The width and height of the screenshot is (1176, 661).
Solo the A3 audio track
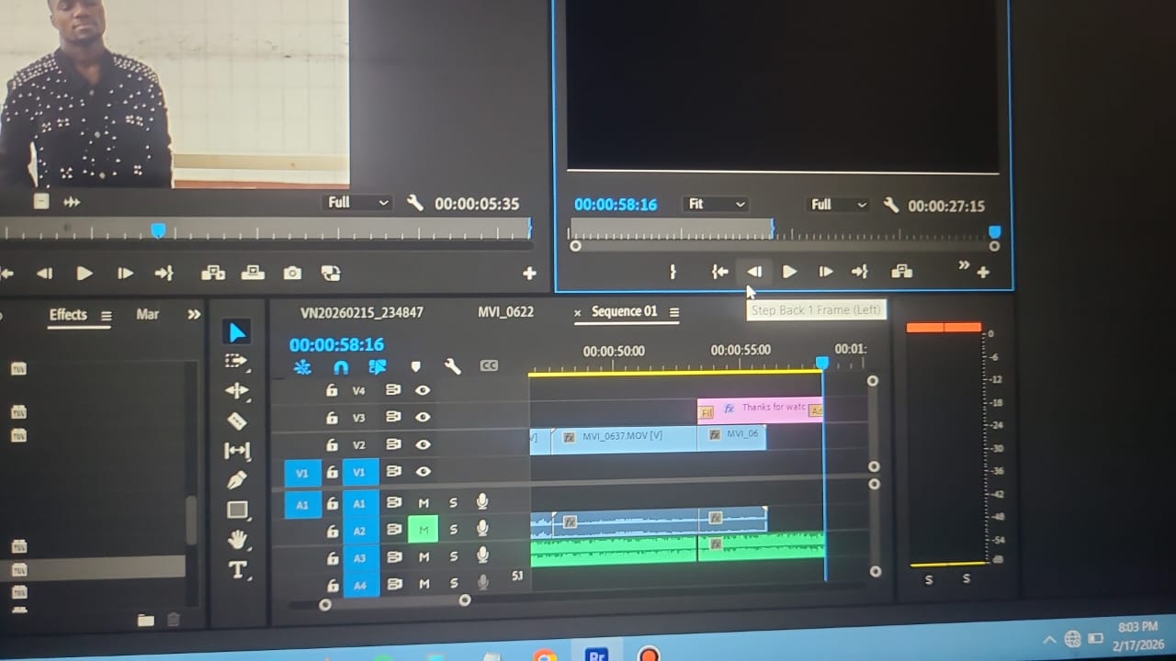[x=453, y=557]
